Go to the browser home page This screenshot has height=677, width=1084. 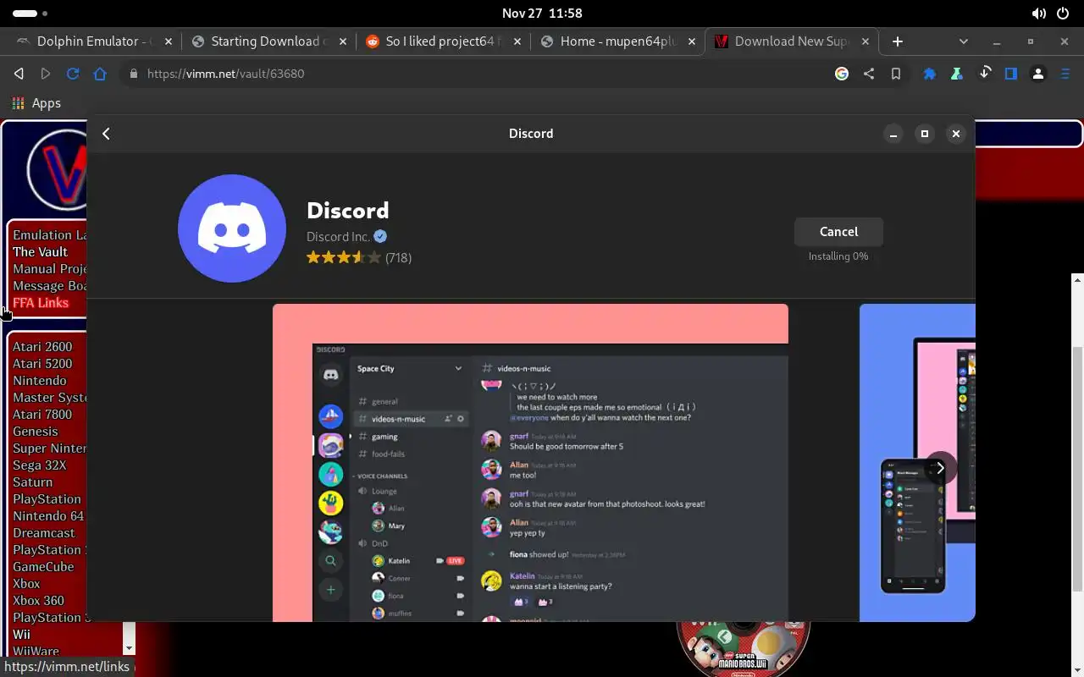[100, 74]
